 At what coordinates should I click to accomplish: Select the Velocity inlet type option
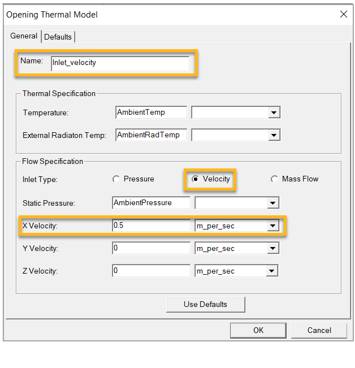click(x=196, y=179)
